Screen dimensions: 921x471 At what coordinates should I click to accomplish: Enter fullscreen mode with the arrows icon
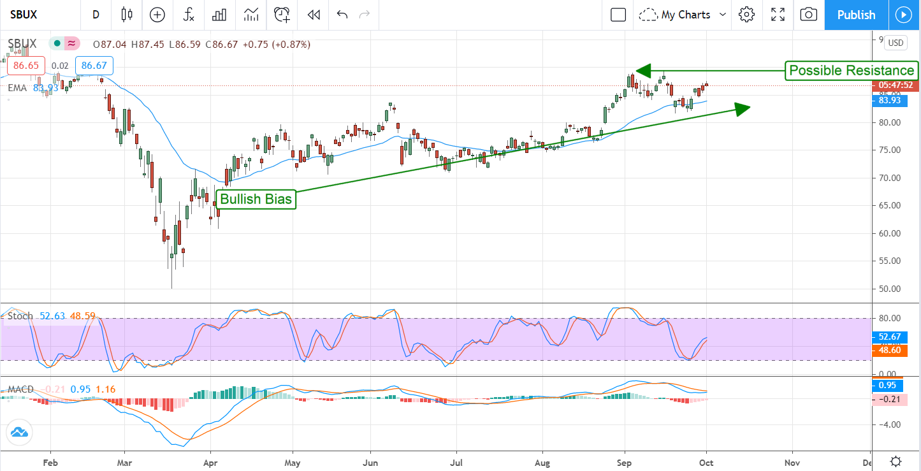click(x=778, y=15)
